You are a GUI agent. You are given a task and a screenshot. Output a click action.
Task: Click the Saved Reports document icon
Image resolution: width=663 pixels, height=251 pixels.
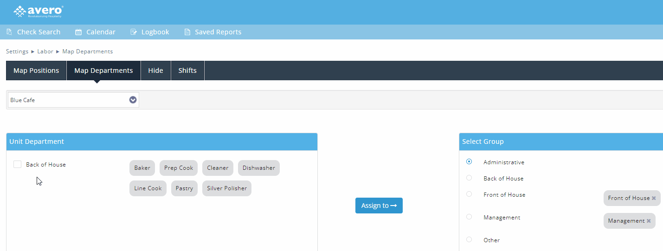tap(187, 32)
